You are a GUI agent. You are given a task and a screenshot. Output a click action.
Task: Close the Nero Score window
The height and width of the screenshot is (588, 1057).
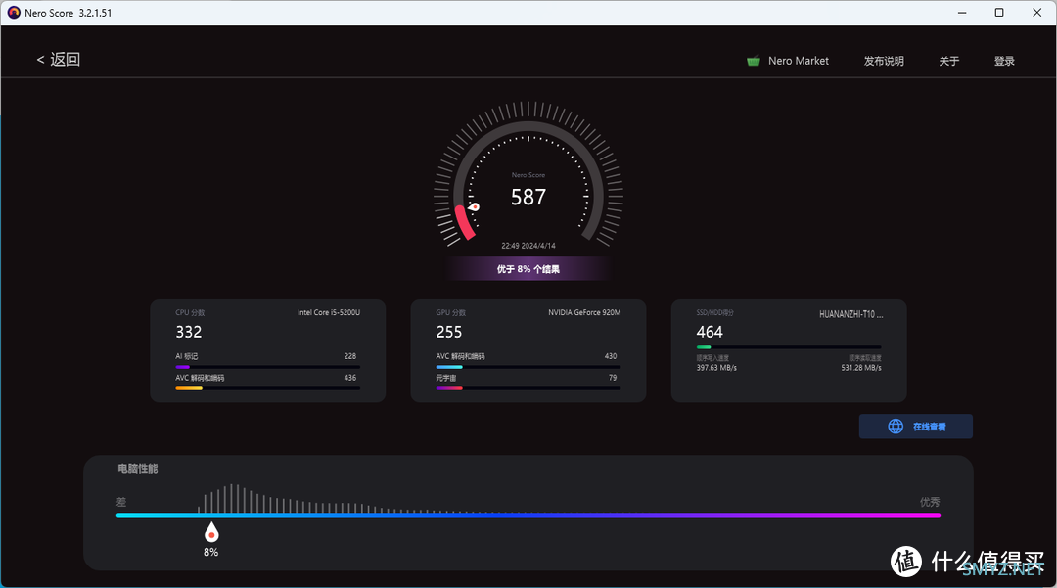coord(1036,13)
